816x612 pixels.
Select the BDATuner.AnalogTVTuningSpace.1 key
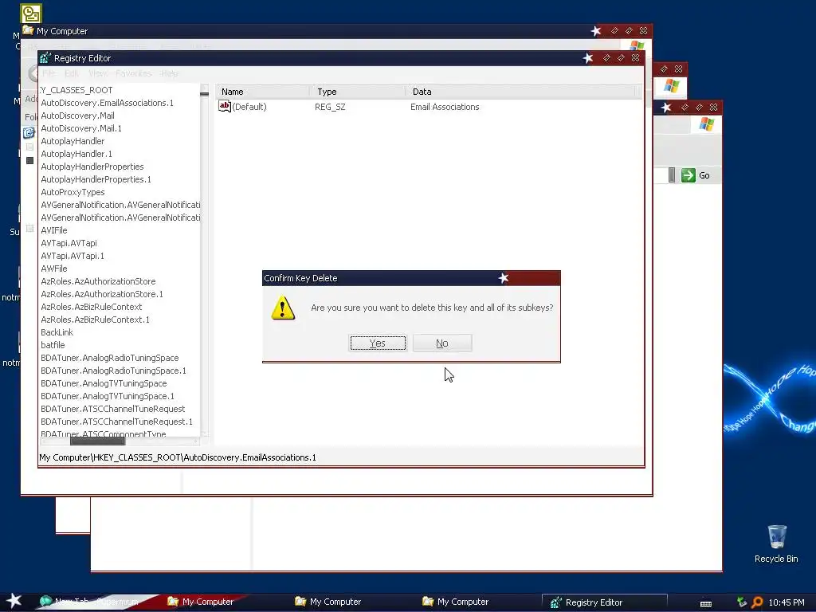(x=108, y=396)
